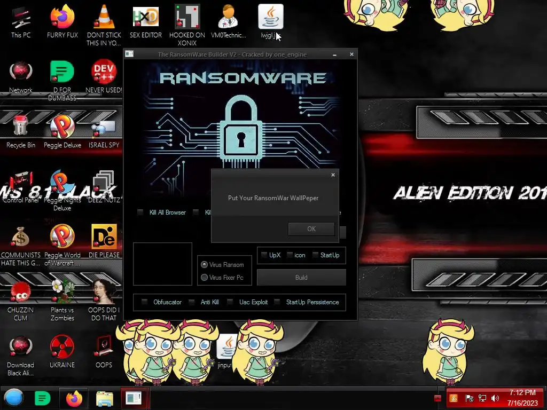Click the network tray icon
547x410 pixels.
coord(482,398)
